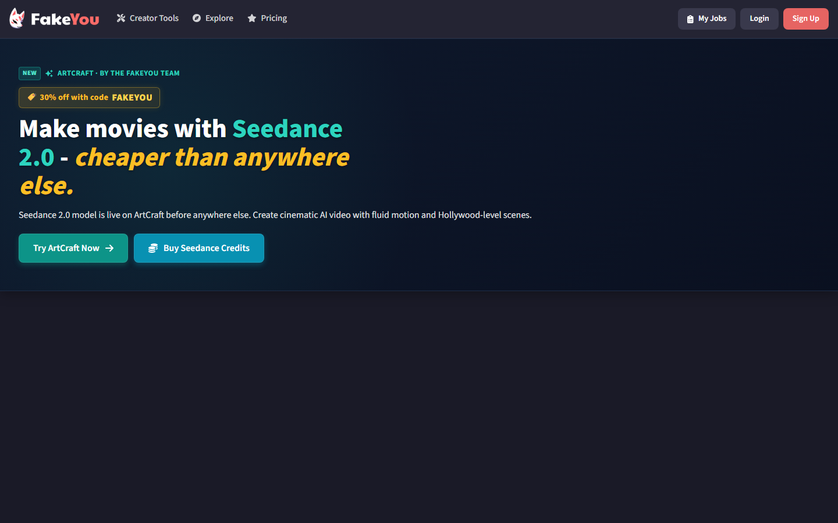The height and width of the screenshot is (523, 838).
Task: Click the clipboard icon in My Jobs
Action: (x=690, y=19)
